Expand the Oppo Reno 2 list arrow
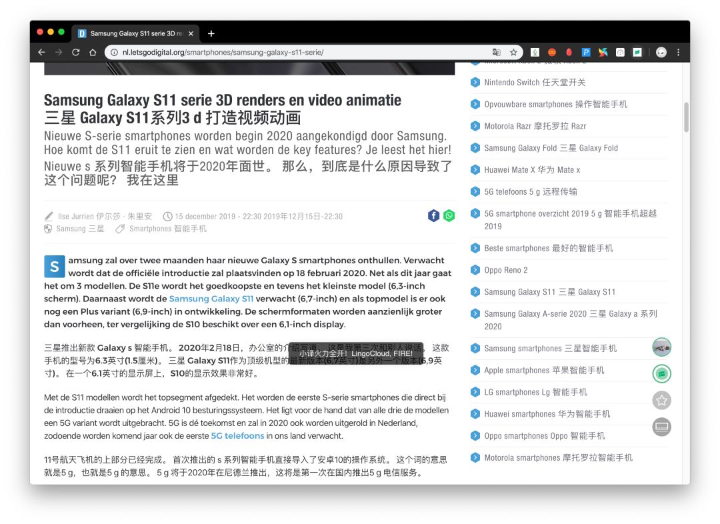The image size is (720, 524). click(475, 269)
